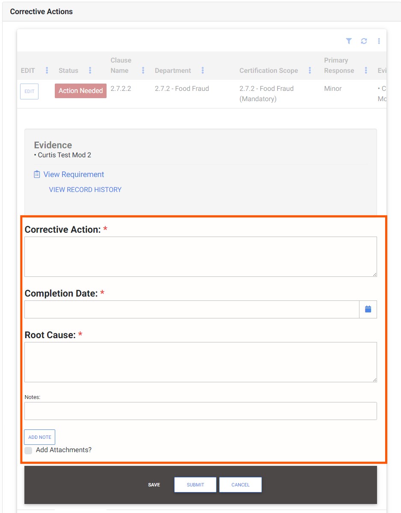Open the View Requirement link
The image size is (401, 513).
coord(74,174)
